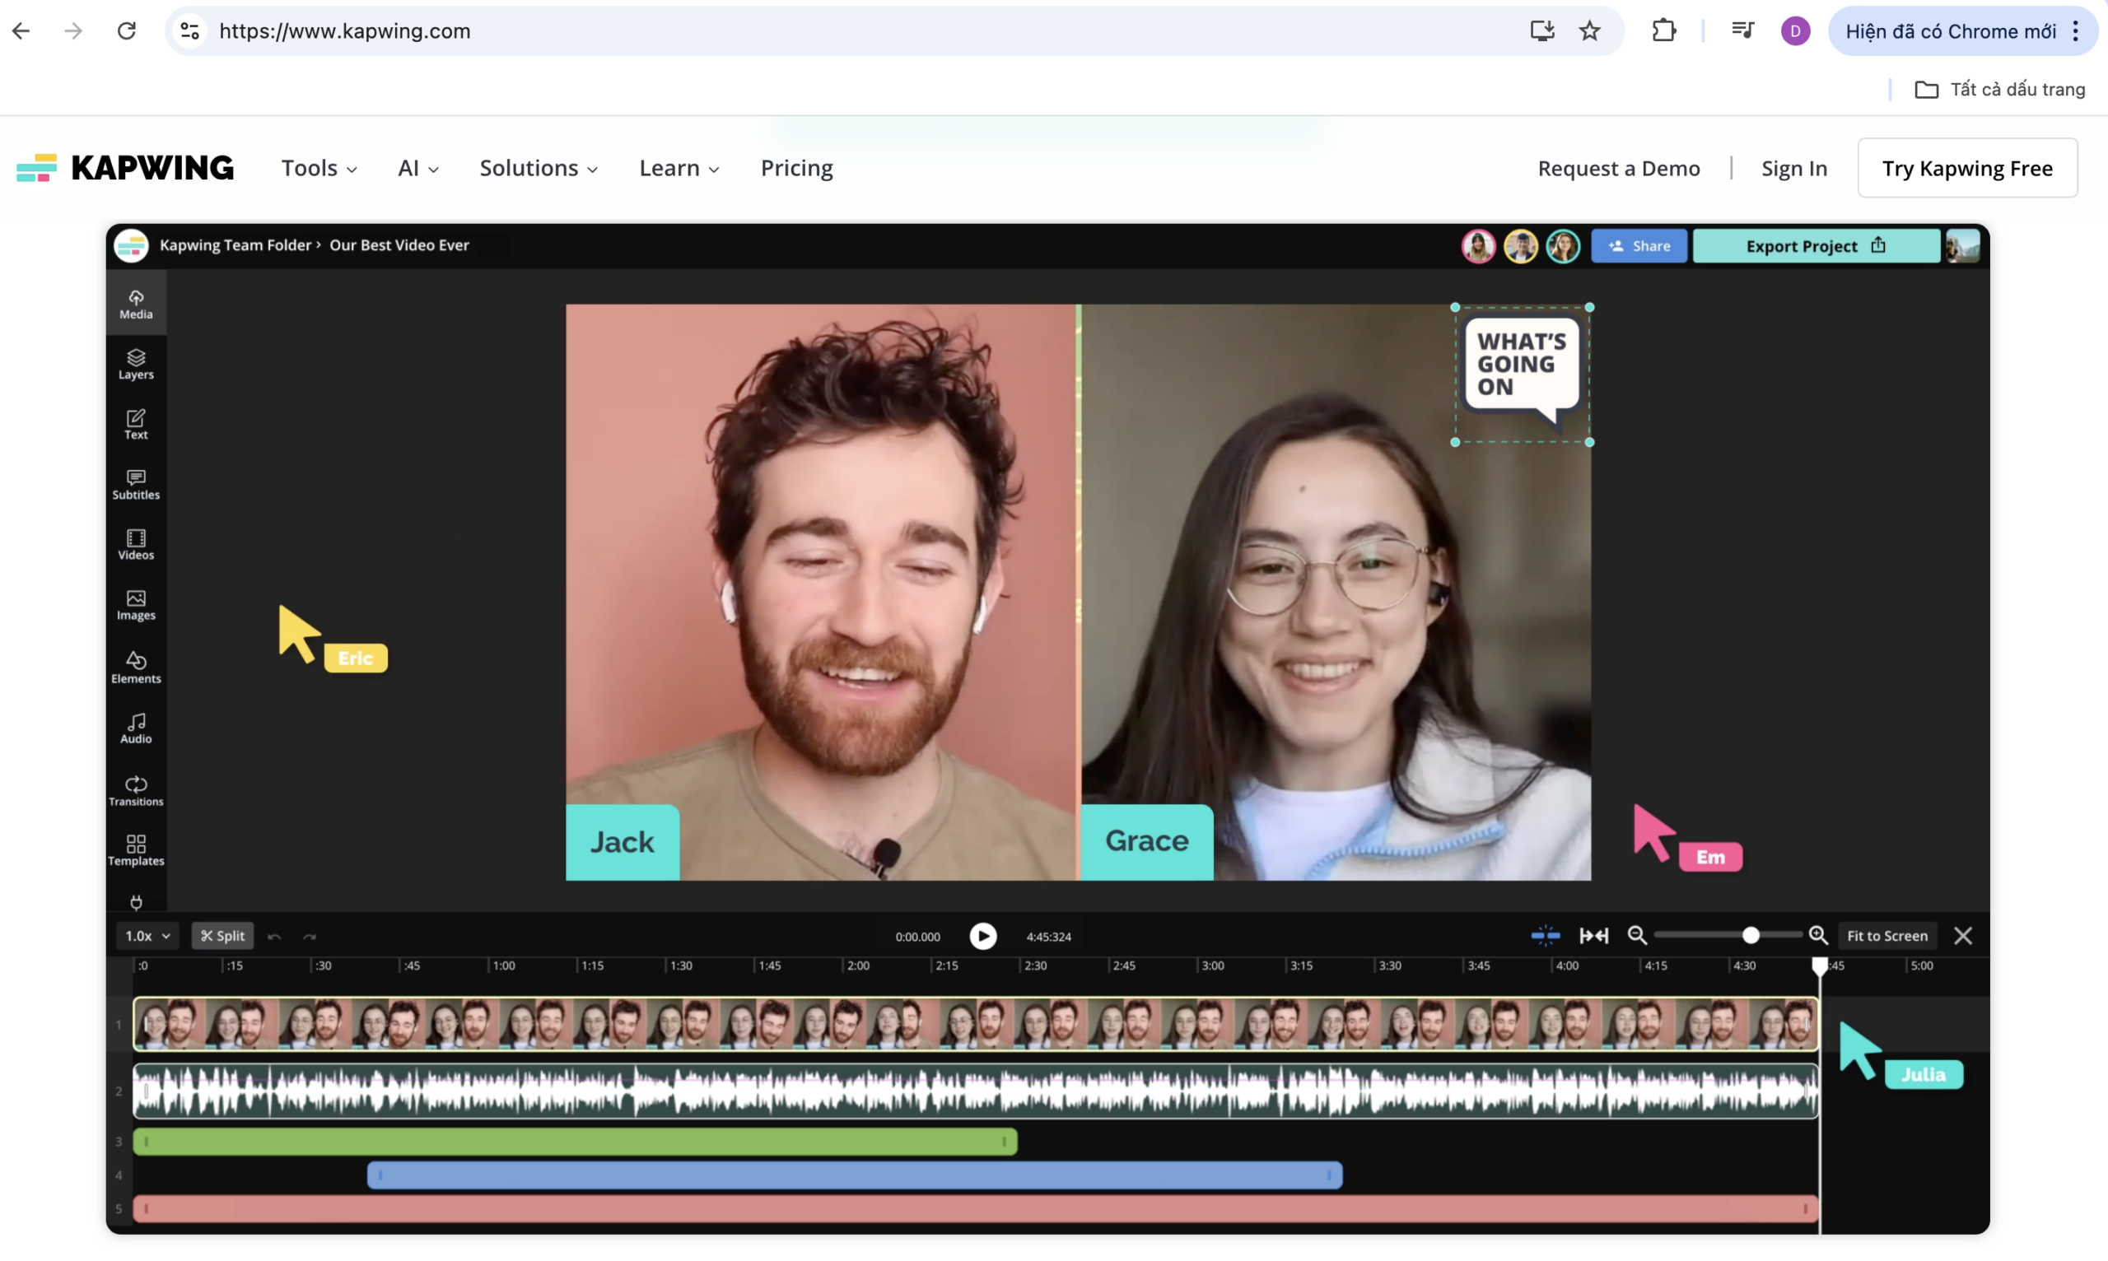Select the Elements sidebar icon
The image size is (2108, 1261).
coord(136,667)
